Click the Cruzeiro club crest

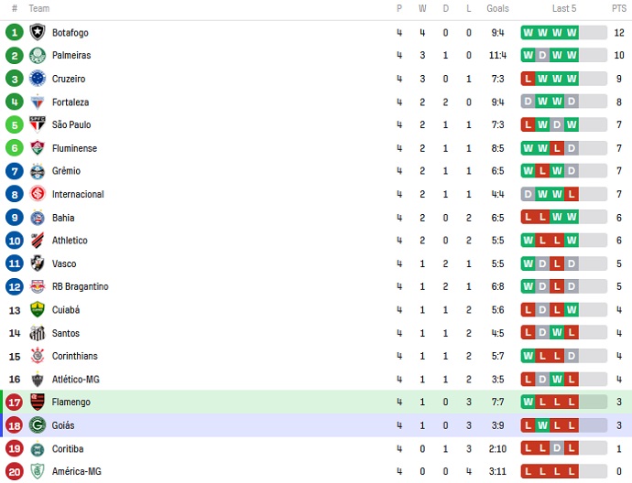tap(38, 79)
